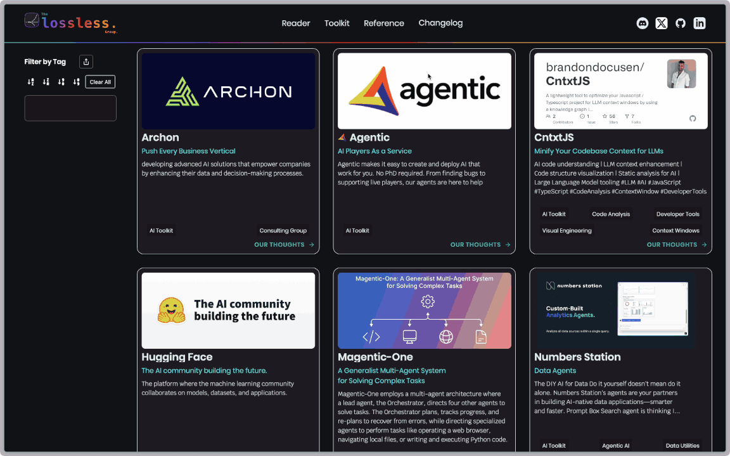The image size is (730, 456).
Task: Select the Visual Engineering tag
Action: pyautogui.click(x=567, y=231)
